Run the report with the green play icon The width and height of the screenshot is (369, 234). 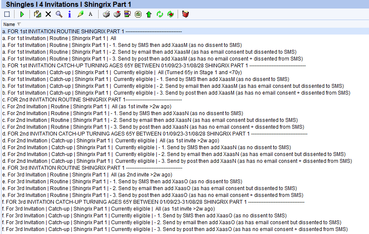[x=22, y=14]
